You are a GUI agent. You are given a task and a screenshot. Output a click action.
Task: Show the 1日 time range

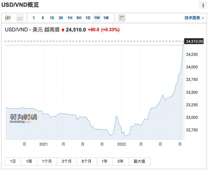[x=13, y=161]
